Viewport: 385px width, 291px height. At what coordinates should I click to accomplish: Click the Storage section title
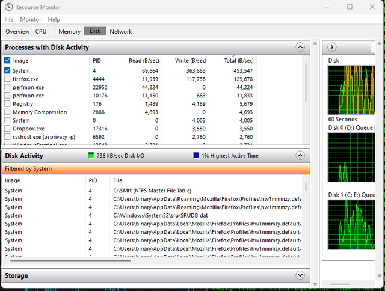[16, 275]
